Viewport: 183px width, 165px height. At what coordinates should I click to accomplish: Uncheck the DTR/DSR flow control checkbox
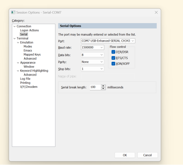point(113,52)
